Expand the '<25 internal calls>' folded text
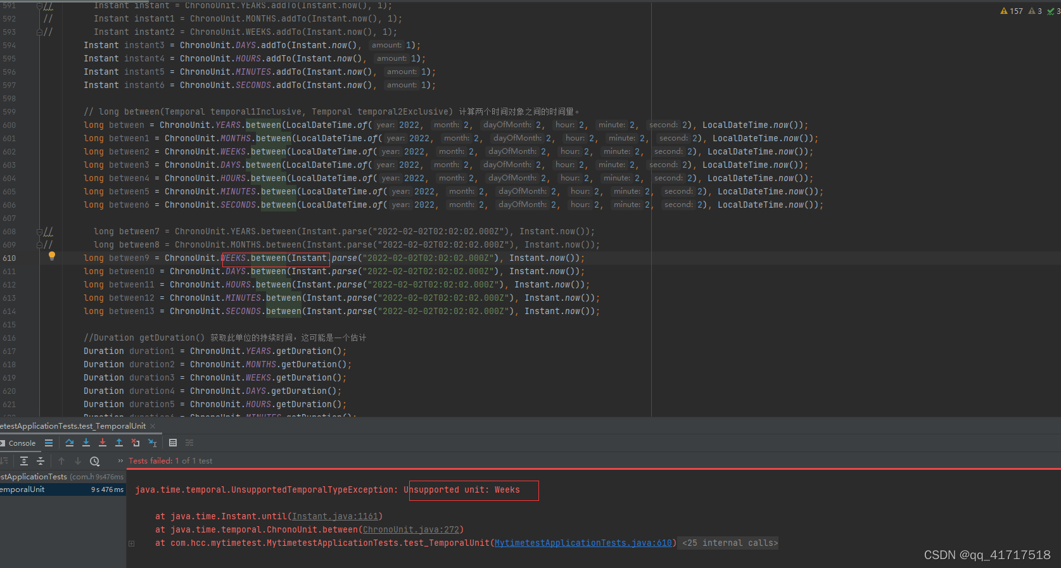The image size is (1061, 568). (x=730, y=543)
